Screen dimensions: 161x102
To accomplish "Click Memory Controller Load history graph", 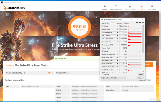I will [x=135, y=54].
